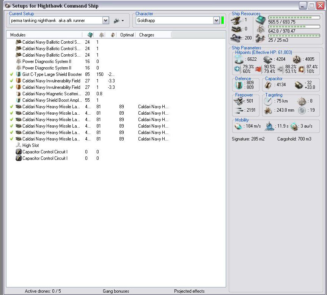This screenshot has width=327, height=295.
Task: Select the empty High Slot row
Action: [116, 145]
